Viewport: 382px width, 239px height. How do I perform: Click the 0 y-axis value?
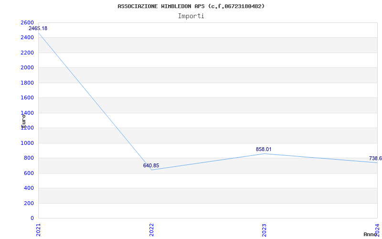[x=32, y=218]
